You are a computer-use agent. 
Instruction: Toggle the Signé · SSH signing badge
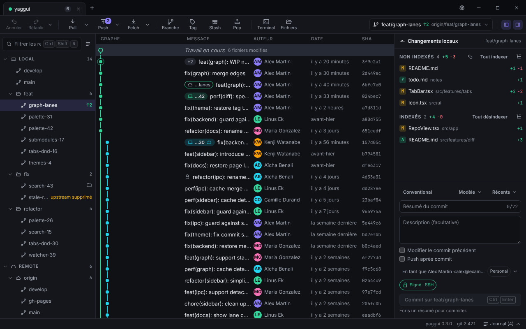[418, 285]
